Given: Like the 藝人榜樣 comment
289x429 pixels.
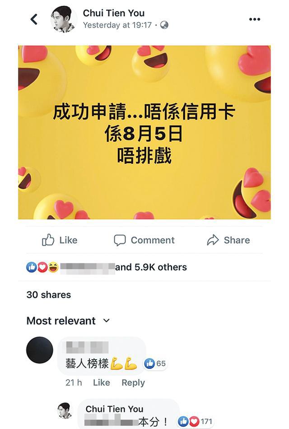Looking at the screenshot, I should tap(102, 382).
